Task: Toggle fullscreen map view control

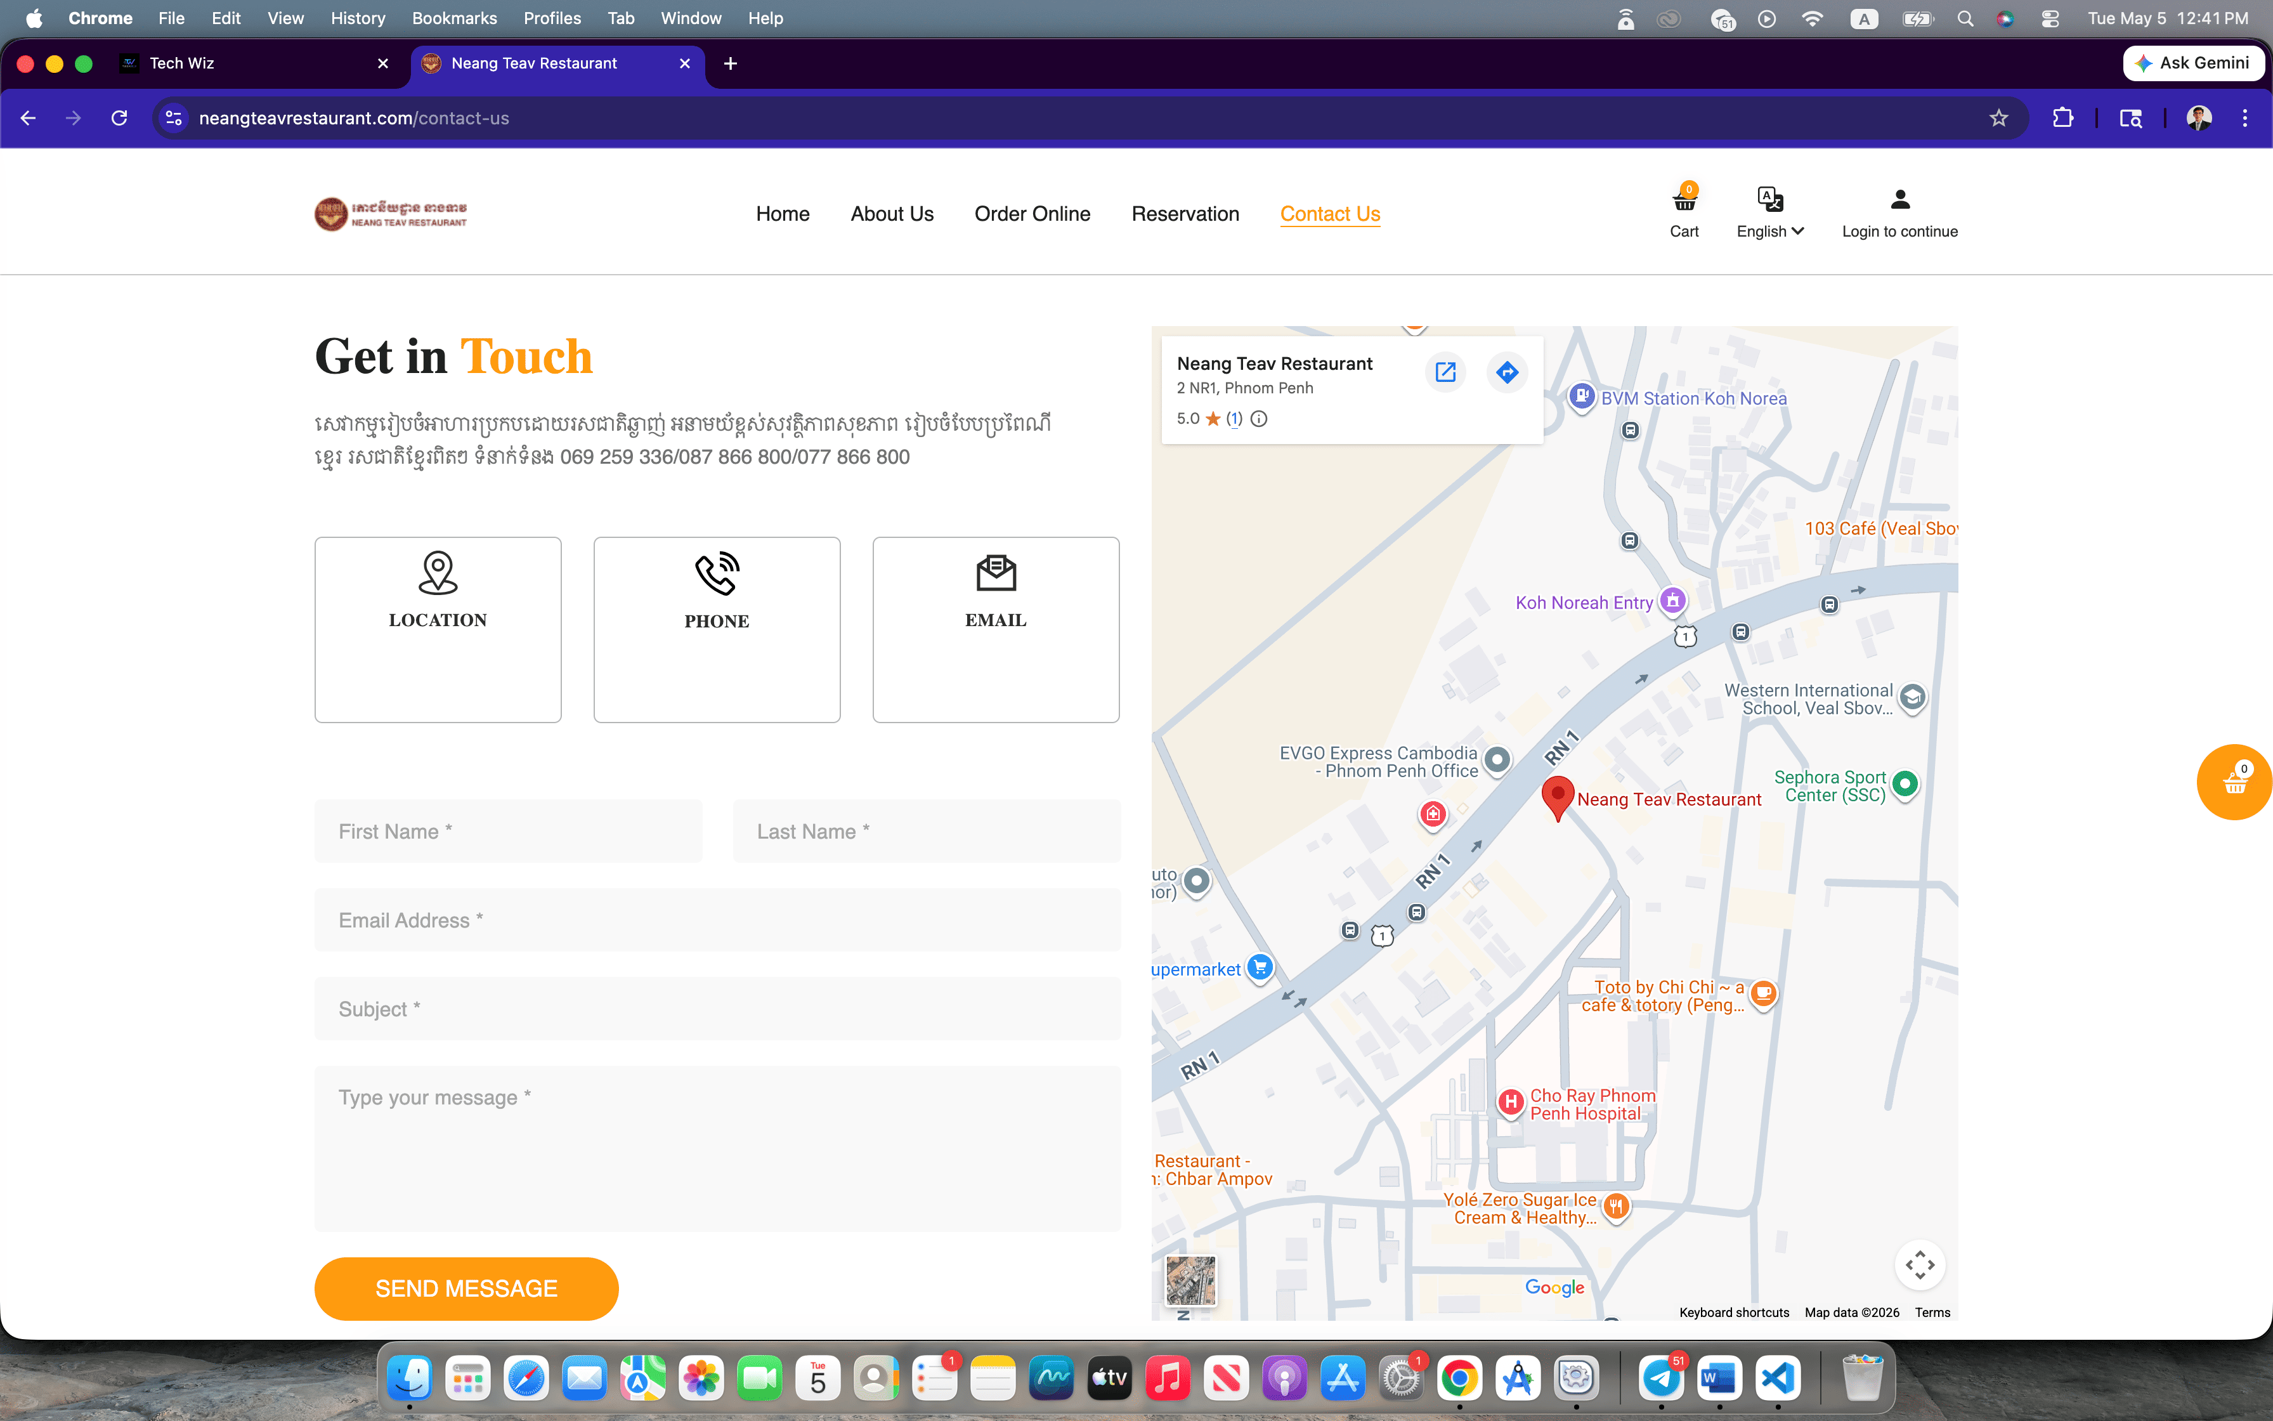Action: coord(1920,1264)
